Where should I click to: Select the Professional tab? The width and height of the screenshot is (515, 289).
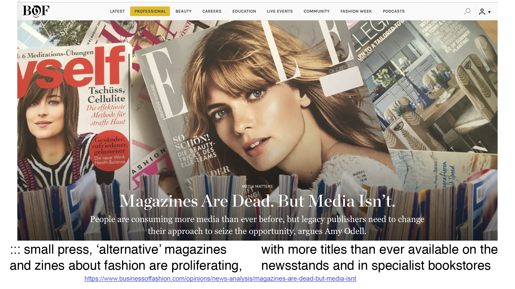[150, 11]
